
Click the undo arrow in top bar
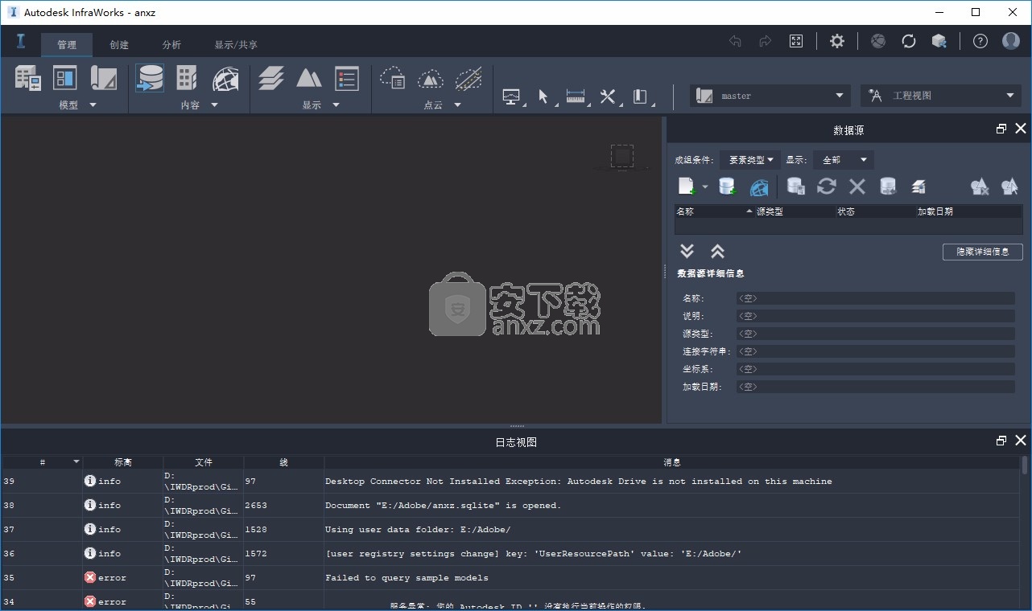pos(735,41)
